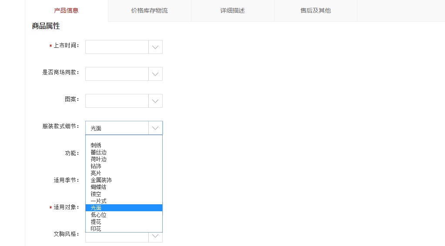Click the 是否商场同款 input box
The height and width of the screenshot is (246, 445).
point(117,74)
